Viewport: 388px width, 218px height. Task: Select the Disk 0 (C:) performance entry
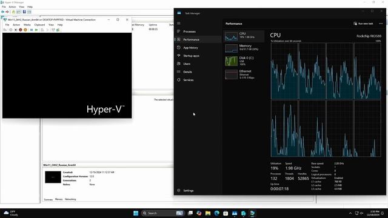[x=244, y=61]
